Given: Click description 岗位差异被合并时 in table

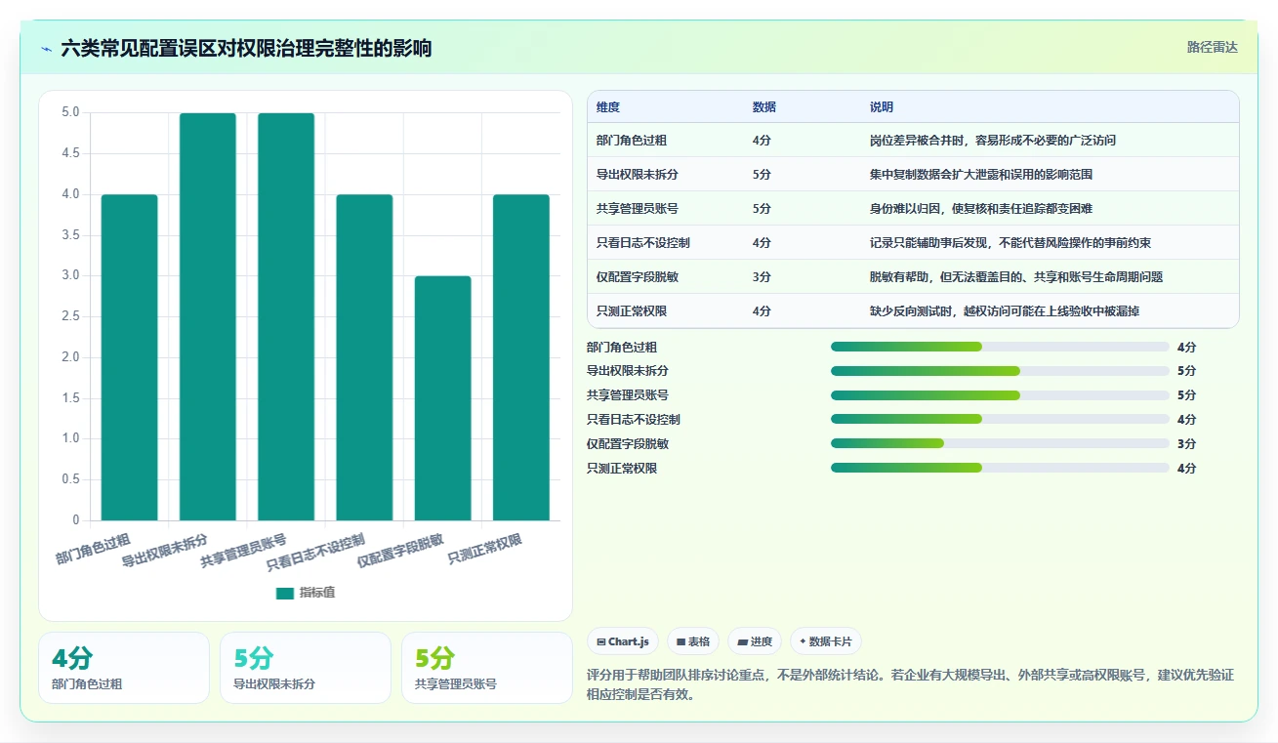Looking at the screenshot, I should tap(993, 141).
